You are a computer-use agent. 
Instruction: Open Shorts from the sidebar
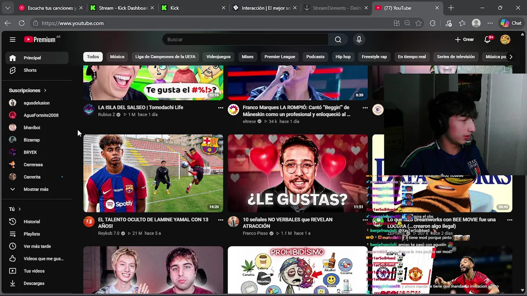click(37, 70)
